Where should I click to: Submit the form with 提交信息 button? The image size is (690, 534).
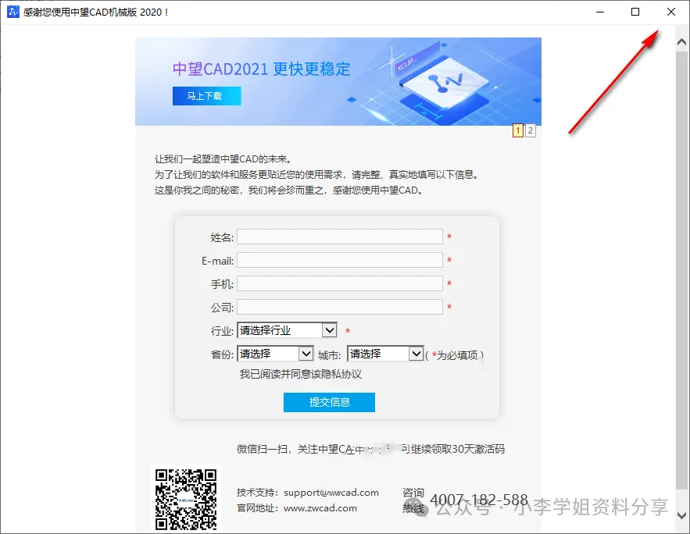(x=329, y=402)
